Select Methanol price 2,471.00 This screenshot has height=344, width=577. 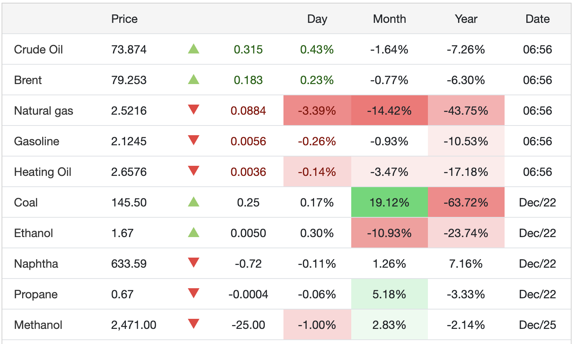pos(134,325)
